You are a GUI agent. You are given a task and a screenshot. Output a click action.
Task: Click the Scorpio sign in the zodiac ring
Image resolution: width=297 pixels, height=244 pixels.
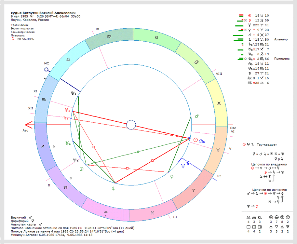pyautogui.click(x=44, y=99)
